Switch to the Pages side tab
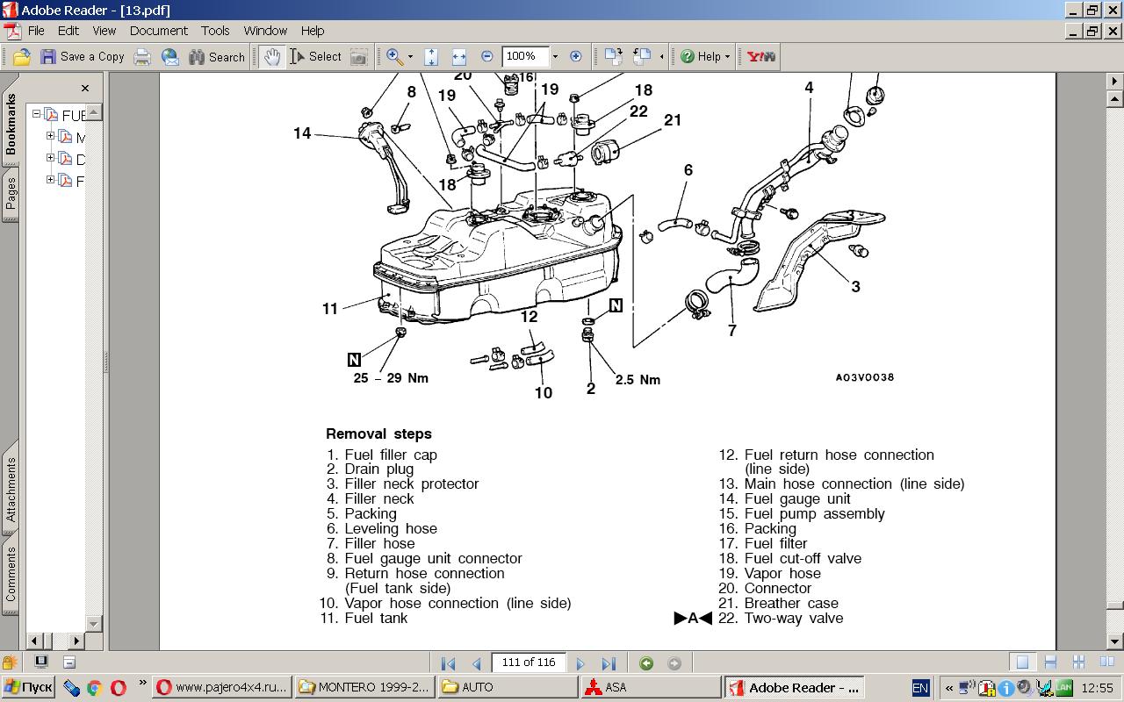The image size is (1124, 702). (11, 195)
